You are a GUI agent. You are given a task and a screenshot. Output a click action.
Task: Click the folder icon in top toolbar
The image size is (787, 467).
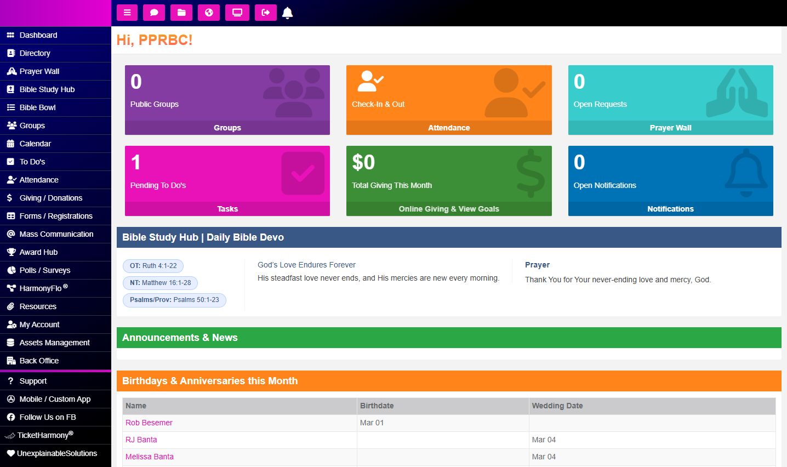click(x=181, y=13)
